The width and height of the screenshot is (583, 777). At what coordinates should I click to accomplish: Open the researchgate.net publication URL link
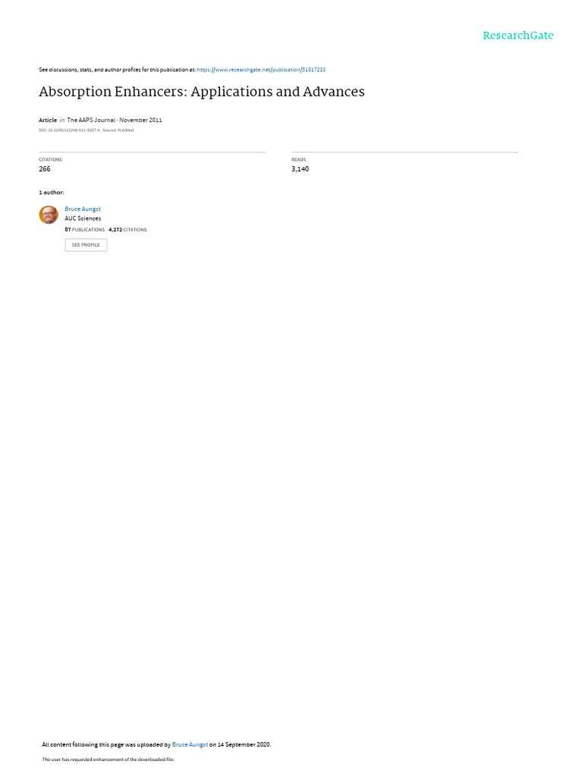point(261,70)
